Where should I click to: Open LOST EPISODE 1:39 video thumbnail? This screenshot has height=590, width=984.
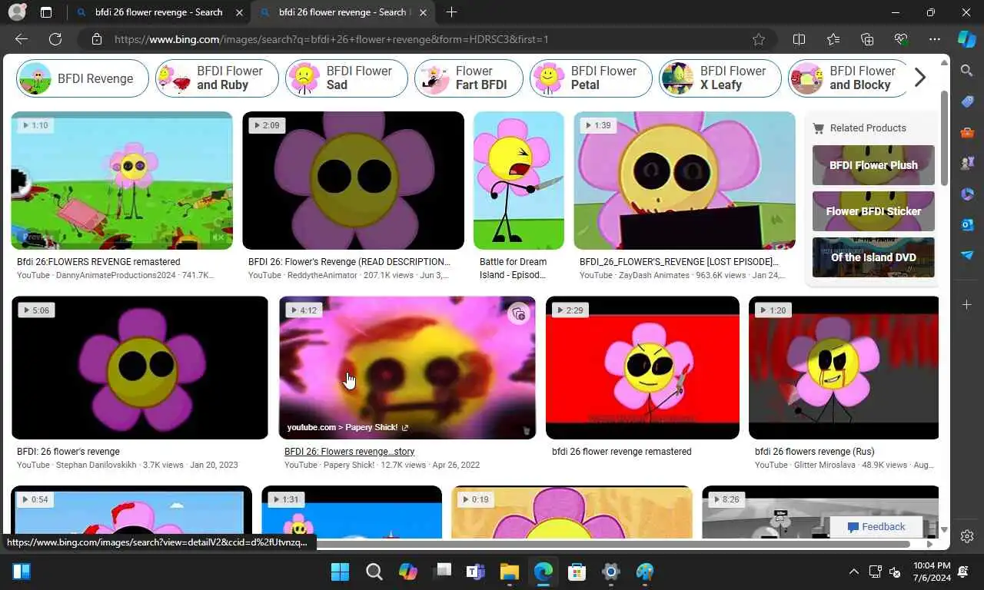[x=684, y=181]
